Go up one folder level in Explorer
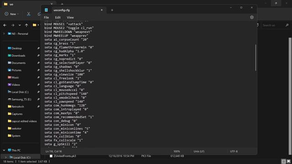Image resolution: width=292 pixels, height=164 pixels. tap(26, 25)
